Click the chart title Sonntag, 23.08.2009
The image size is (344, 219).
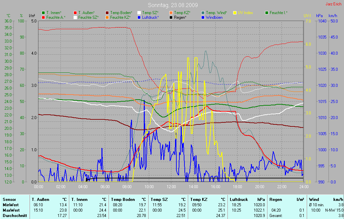pyautogui.click(x=173, y=5)
